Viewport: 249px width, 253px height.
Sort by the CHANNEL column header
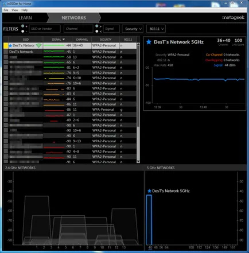82,40
